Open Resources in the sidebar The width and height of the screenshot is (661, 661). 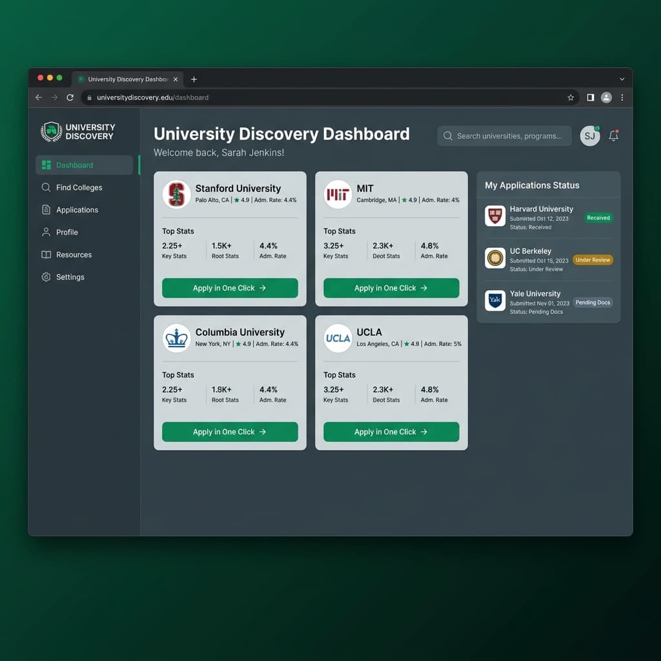pyautogui.click(x=85, y=254)
